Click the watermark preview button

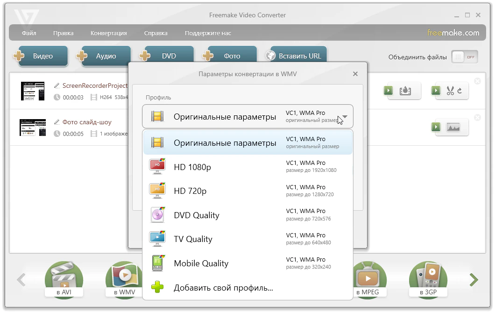point(405,91)
